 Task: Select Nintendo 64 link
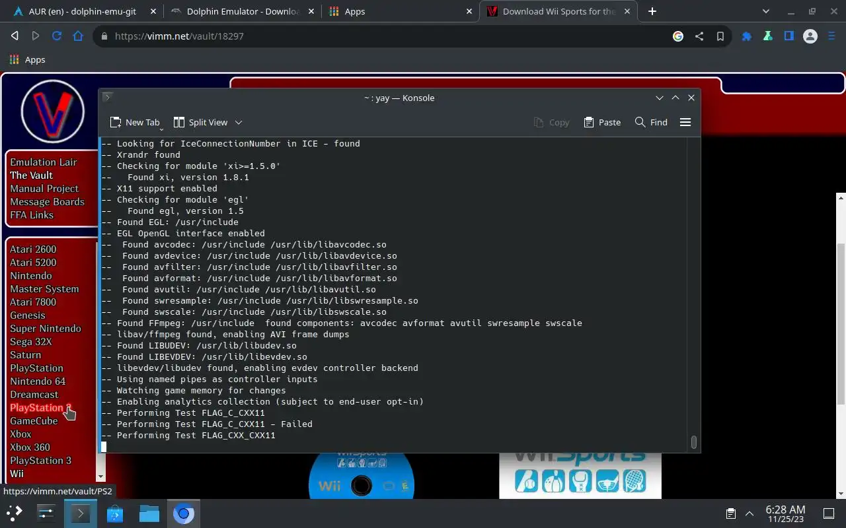tap(38, 381)
